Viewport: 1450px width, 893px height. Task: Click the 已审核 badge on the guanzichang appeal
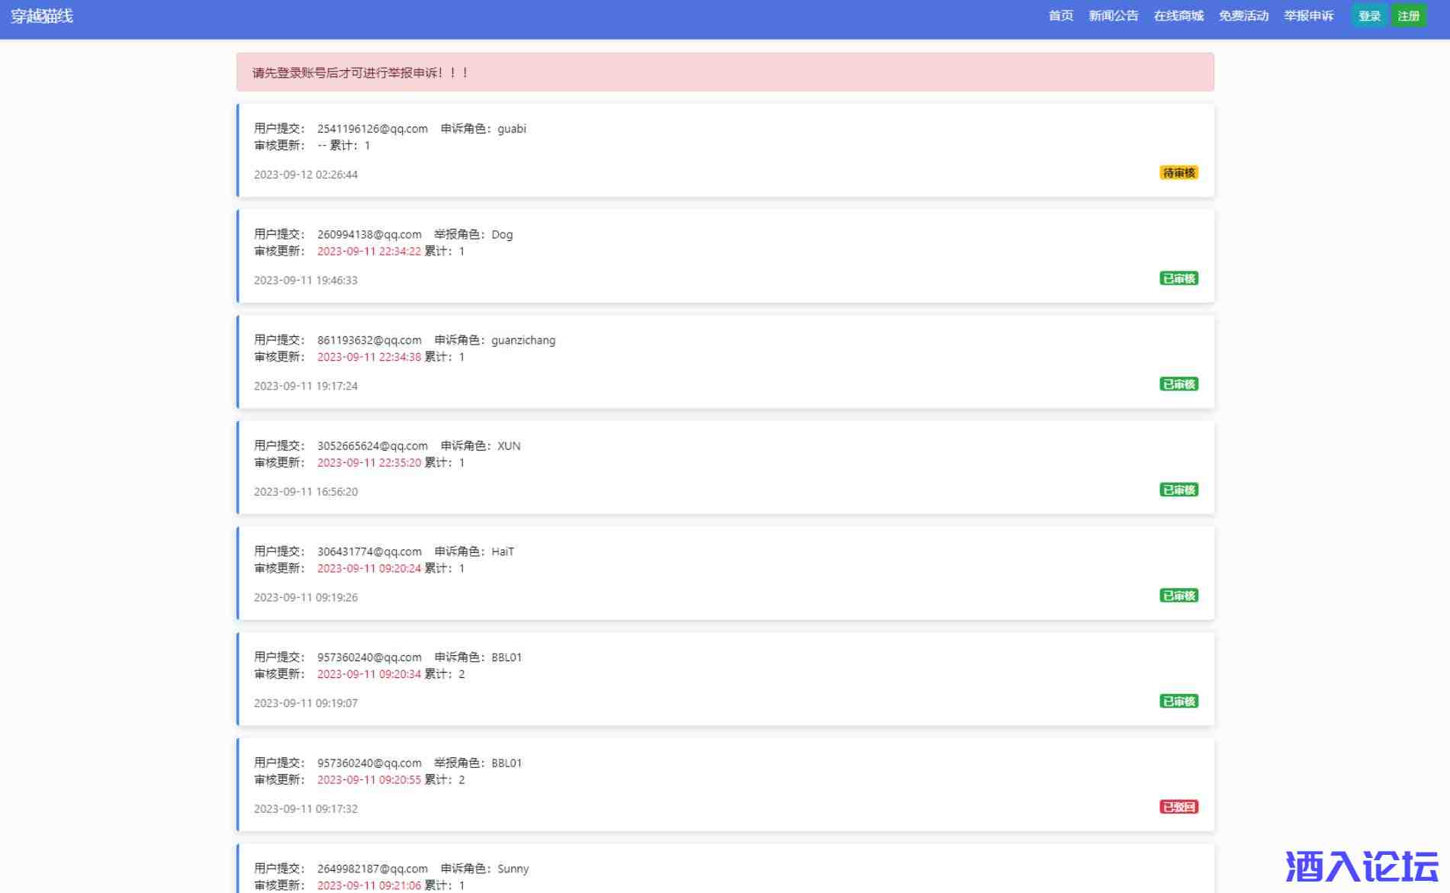click(x=1178, y=384)
